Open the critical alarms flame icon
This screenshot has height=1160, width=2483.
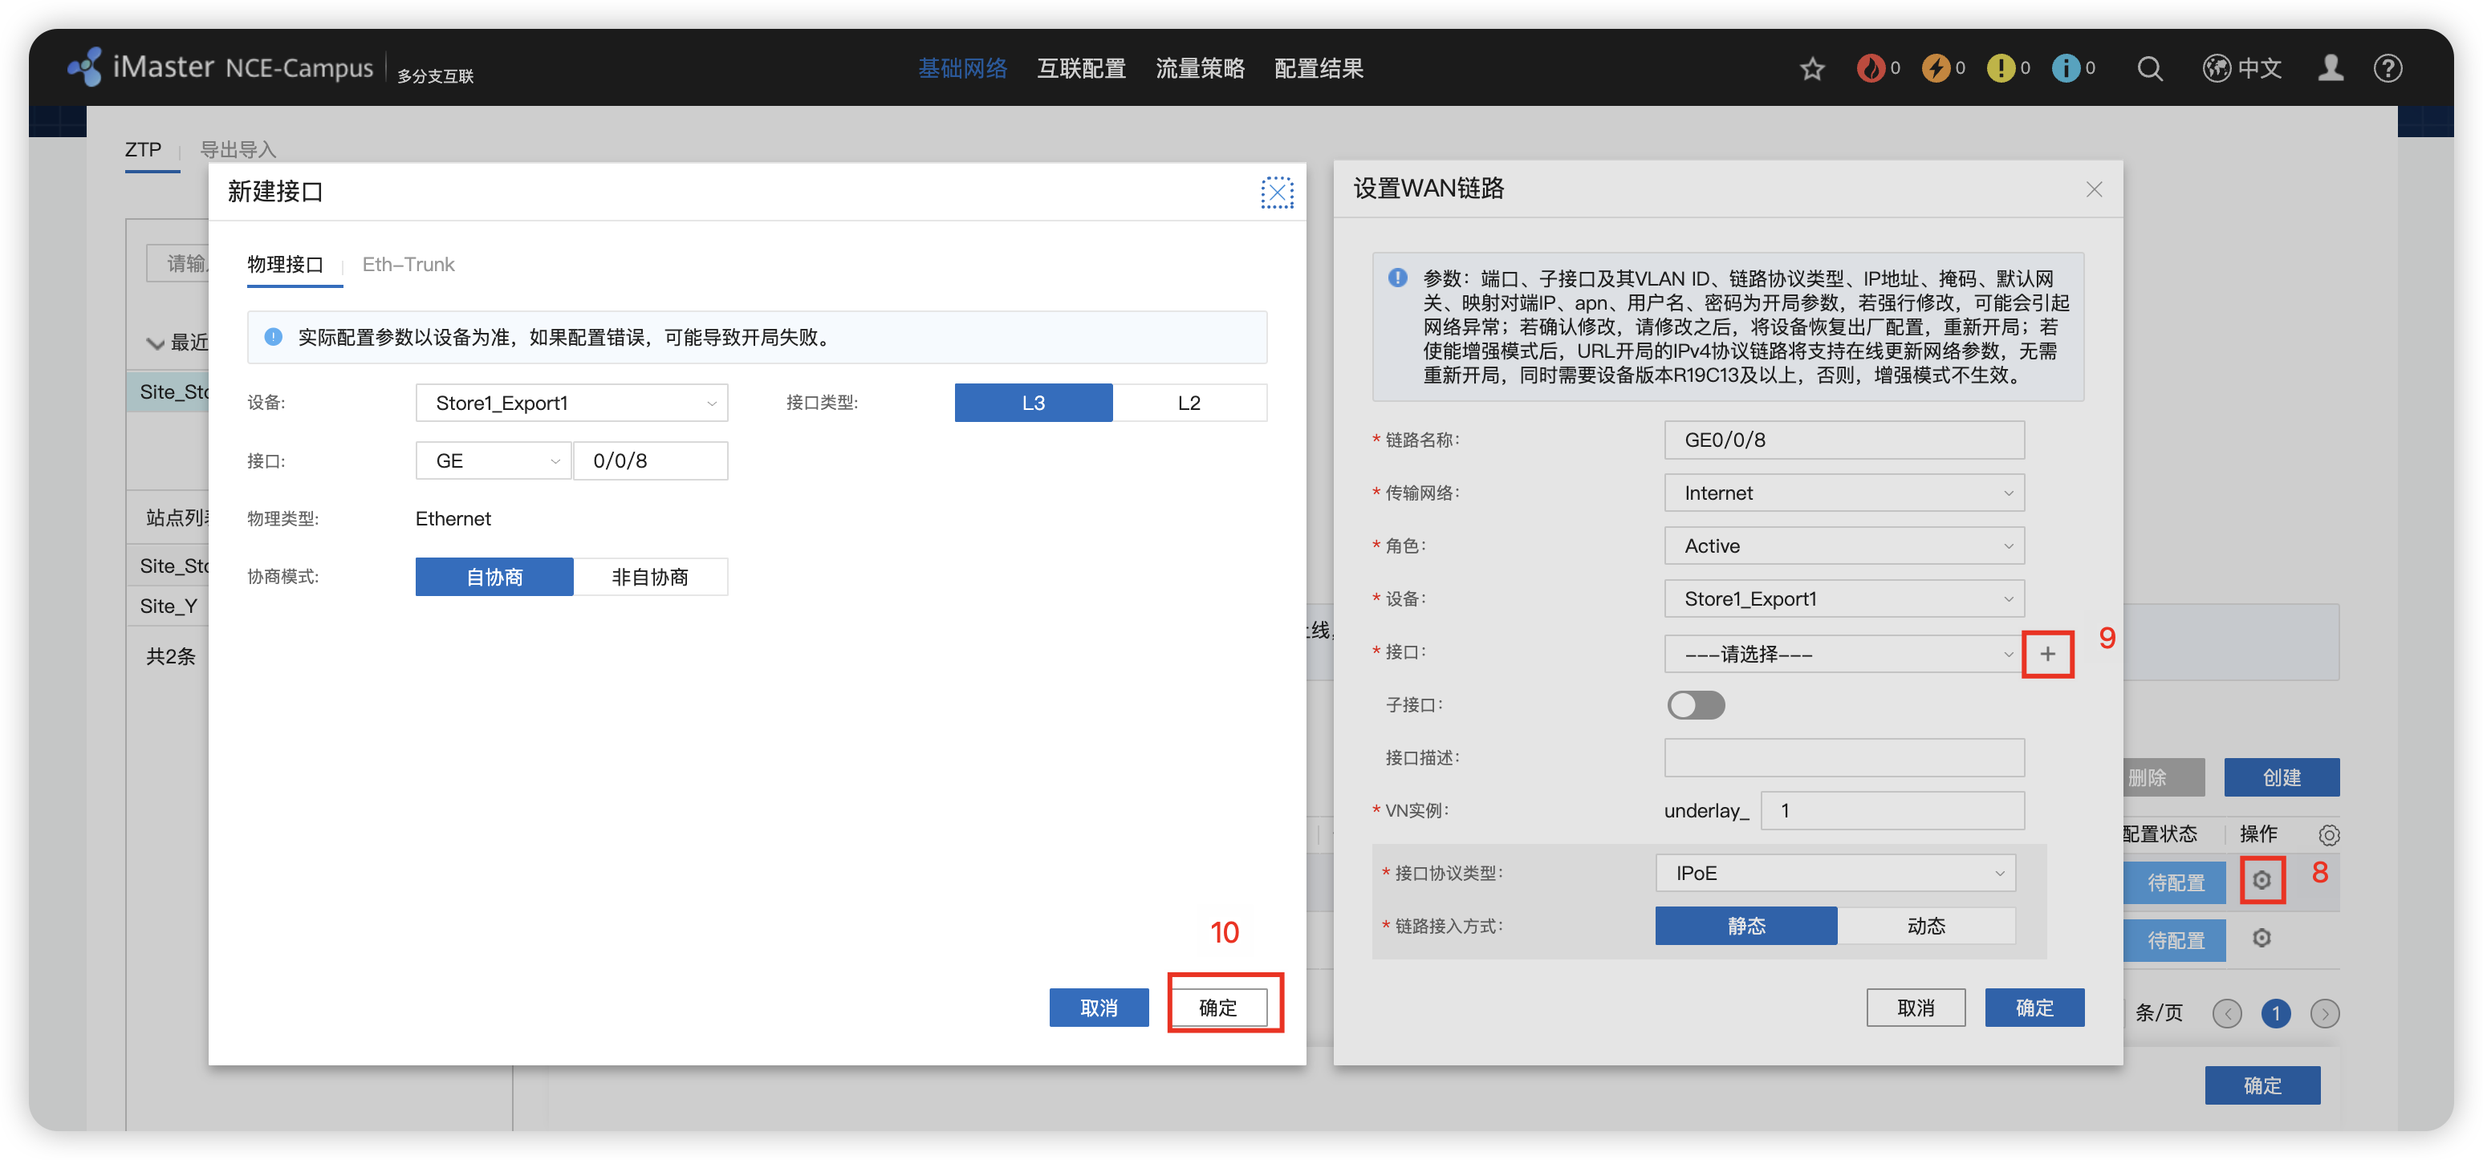[x=1871, y=68]
